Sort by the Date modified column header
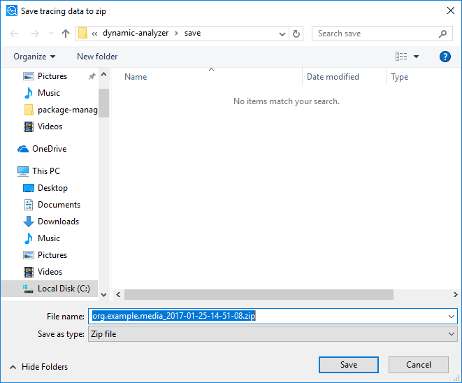Viewport: 462px width, 383px height. tap(333, 77)
